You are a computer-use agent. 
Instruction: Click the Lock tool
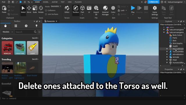[x=121, y=10]
